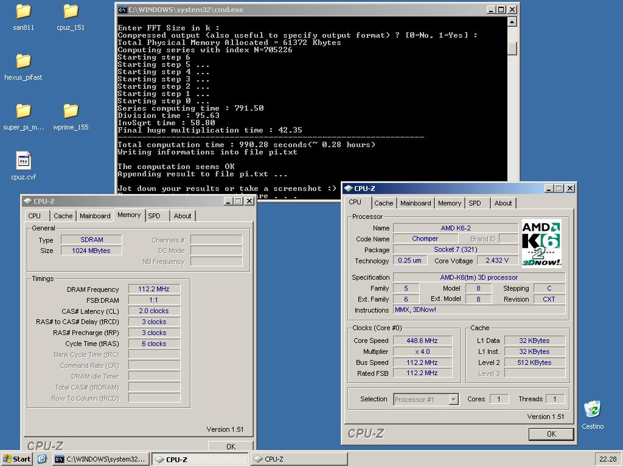The height and width of the screenshot is (467, 623).
Task: Close the CPU-Z Memory window
Action: coord(249,201)
